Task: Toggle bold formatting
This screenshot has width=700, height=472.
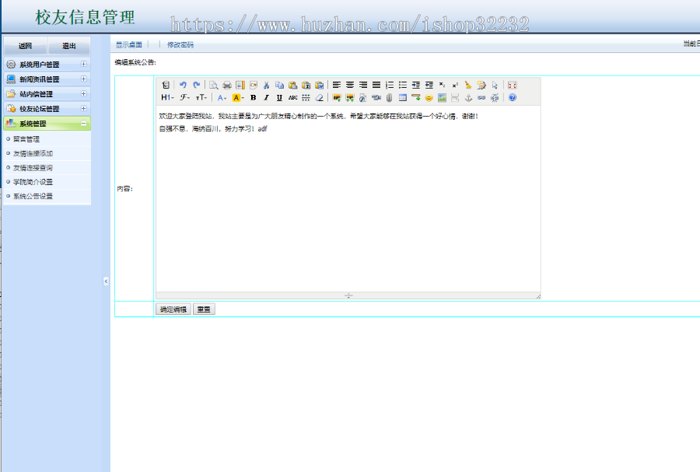Action: click(x=253, y=98)
